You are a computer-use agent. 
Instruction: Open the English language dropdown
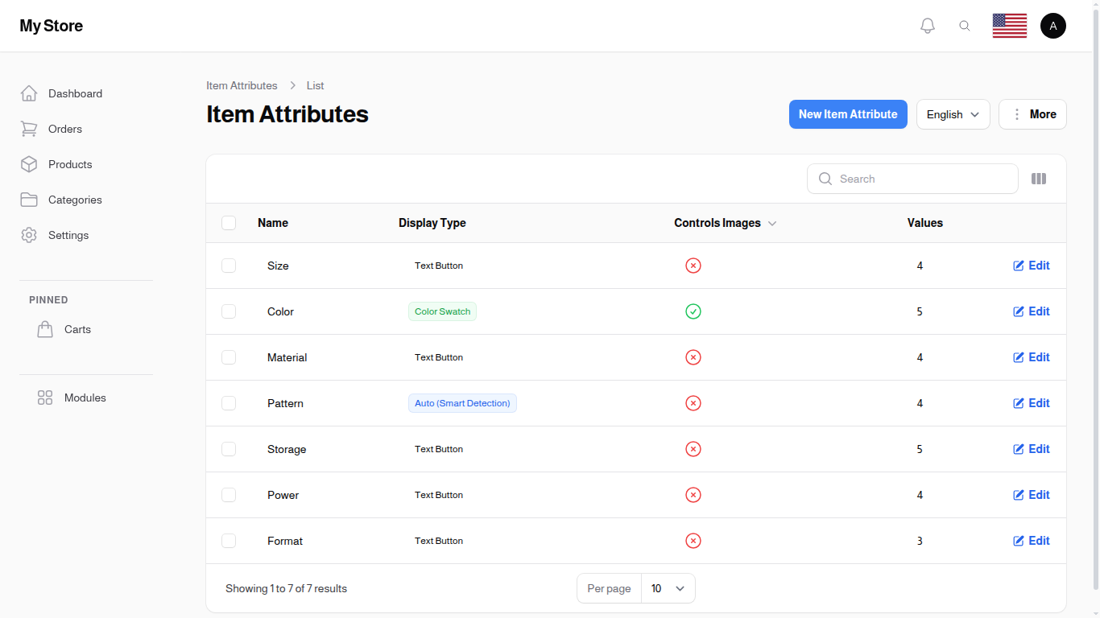953,114
